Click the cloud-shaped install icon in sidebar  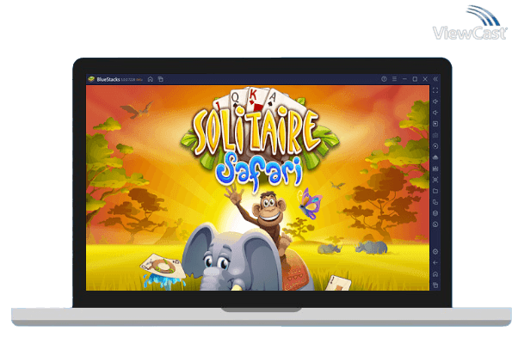tap(435, 157)
